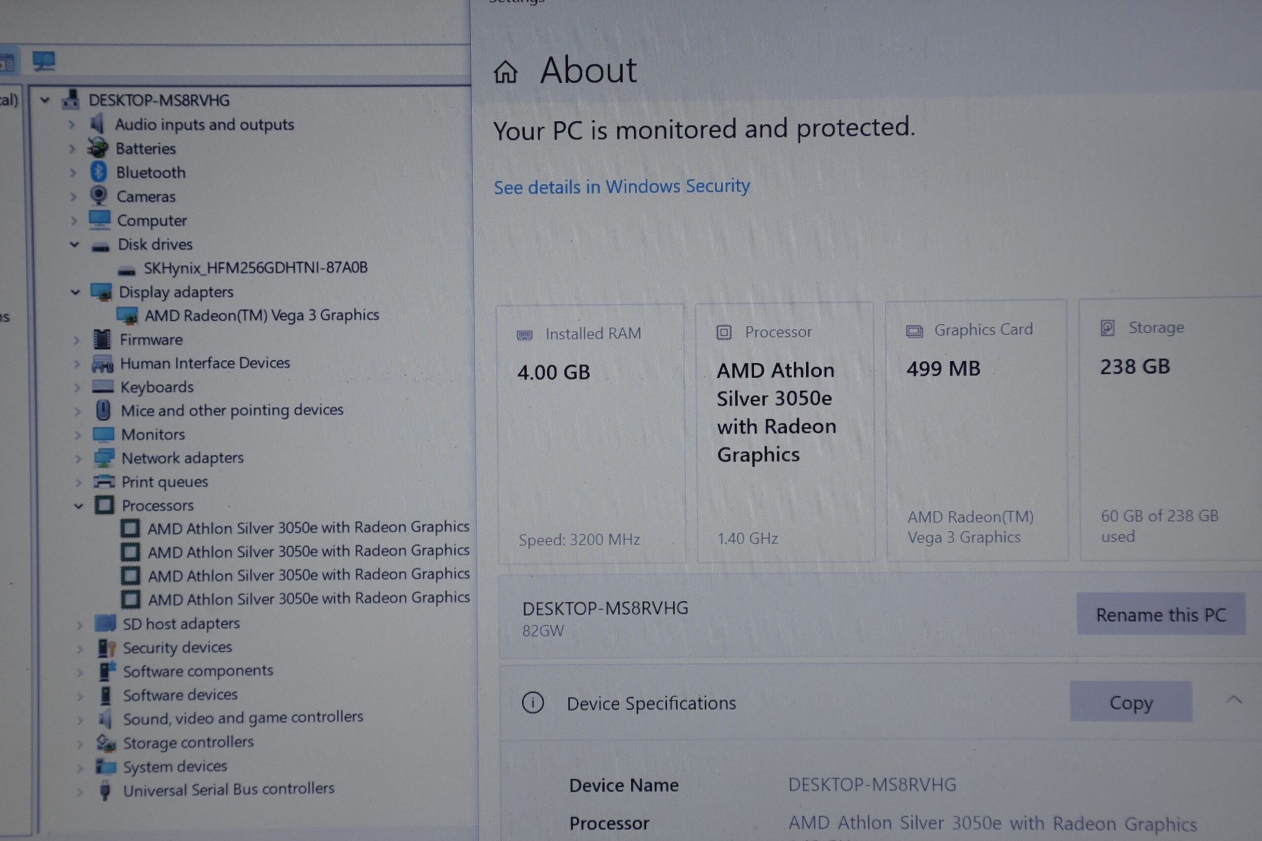Expand the Network adapters node arrow
The width and height of the screenshot is (1262, 841).
click(78, 459)
